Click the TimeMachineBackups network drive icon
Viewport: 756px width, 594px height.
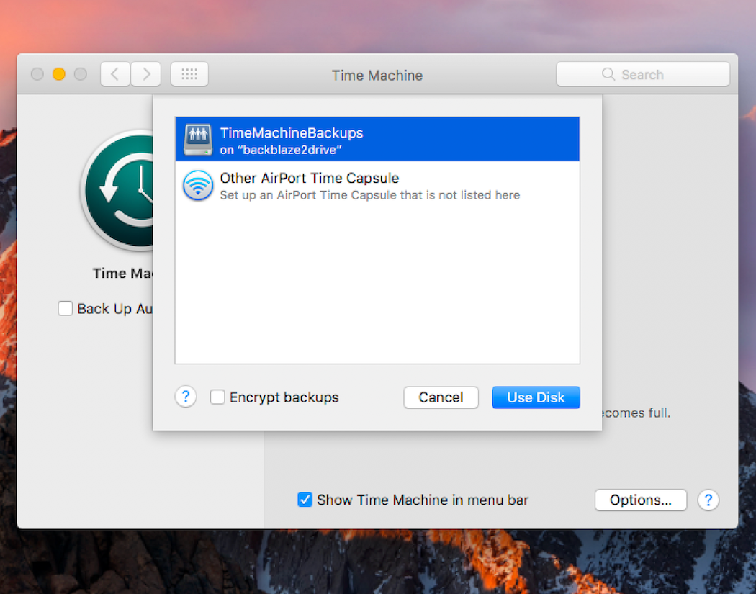(x=198, y=140)
